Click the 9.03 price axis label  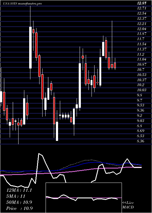click(x=140, y=121)
